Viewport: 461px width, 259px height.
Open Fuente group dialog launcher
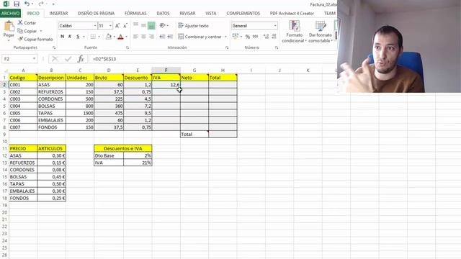coord(127,47)
